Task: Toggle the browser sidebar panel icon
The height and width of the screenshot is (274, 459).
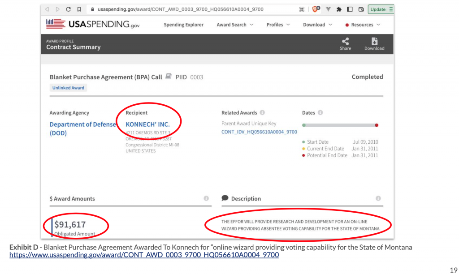Action: pyautogui.click(x=350, y=9)
